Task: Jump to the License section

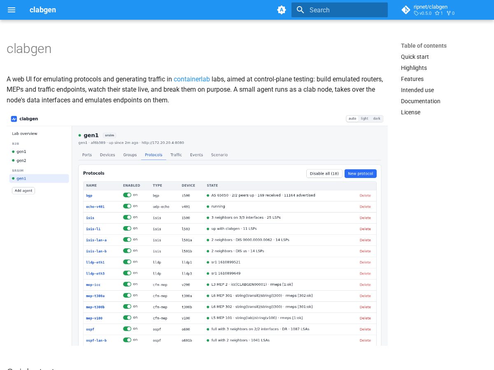Action: (410, 112)
